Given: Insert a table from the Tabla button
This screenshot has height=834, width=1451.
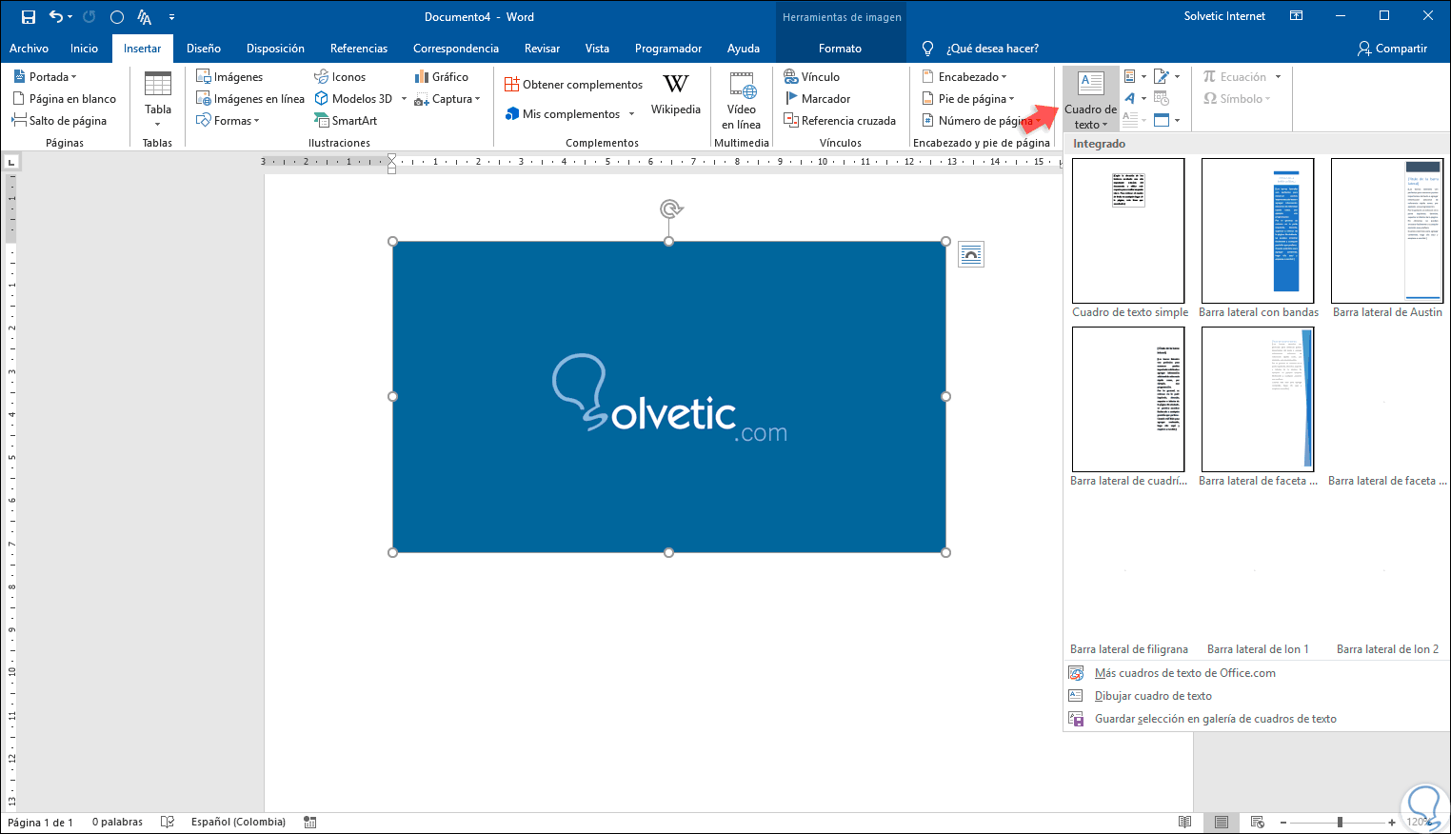Looking at the screenshot, I should pos(158,100).
